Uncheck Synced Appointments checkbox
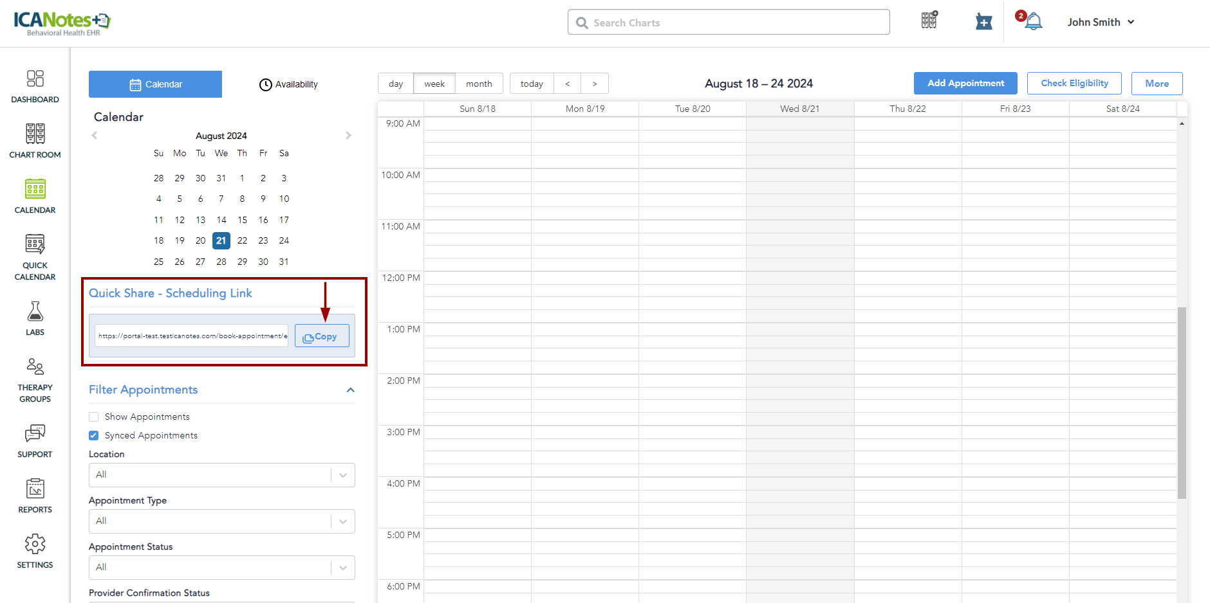Screen dimensions: 1210x603 coord(94,435)
